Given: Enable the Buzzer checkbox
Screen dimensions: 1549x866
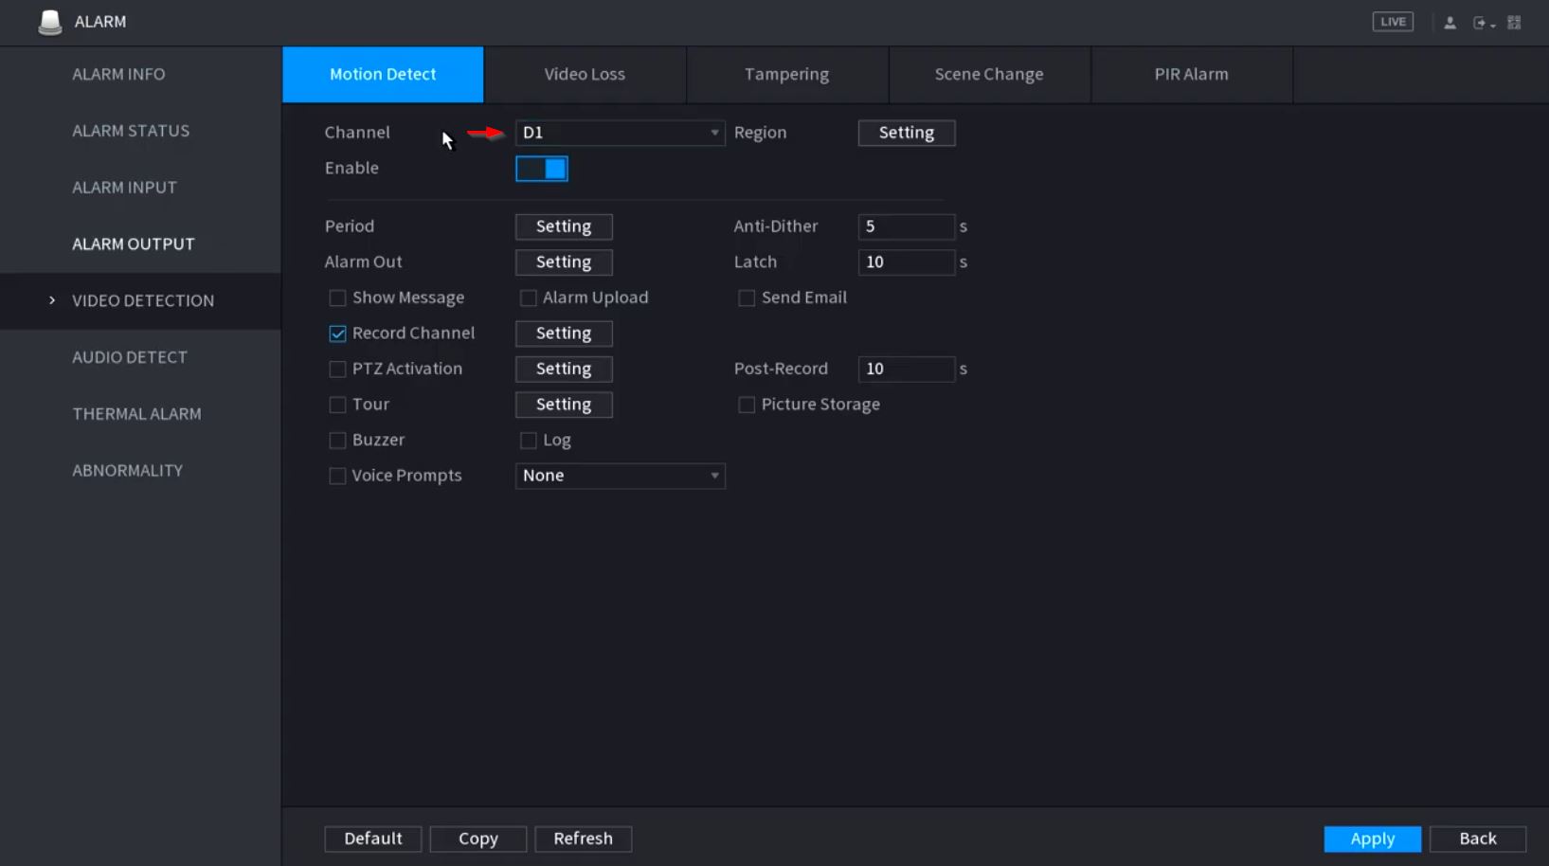Looking at the screenshot, I should point(337,441).
